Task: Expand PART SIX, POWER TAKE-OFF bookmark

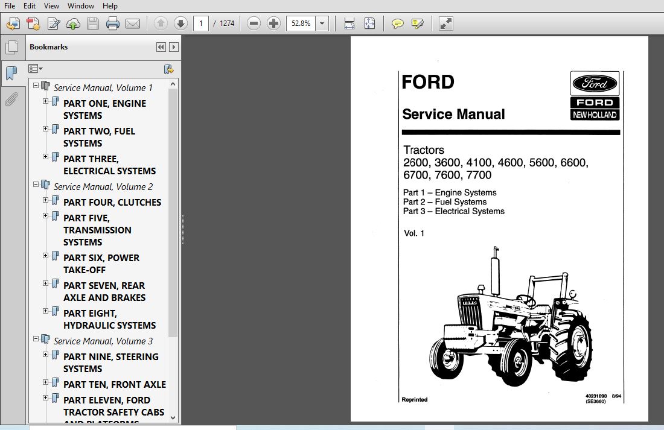Action: [x=45, y=256]
